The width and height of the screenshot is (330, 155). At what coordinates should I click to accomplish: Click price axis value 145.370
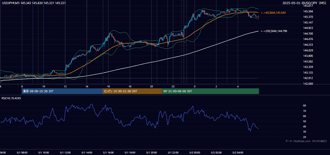(x=308, y=17)
